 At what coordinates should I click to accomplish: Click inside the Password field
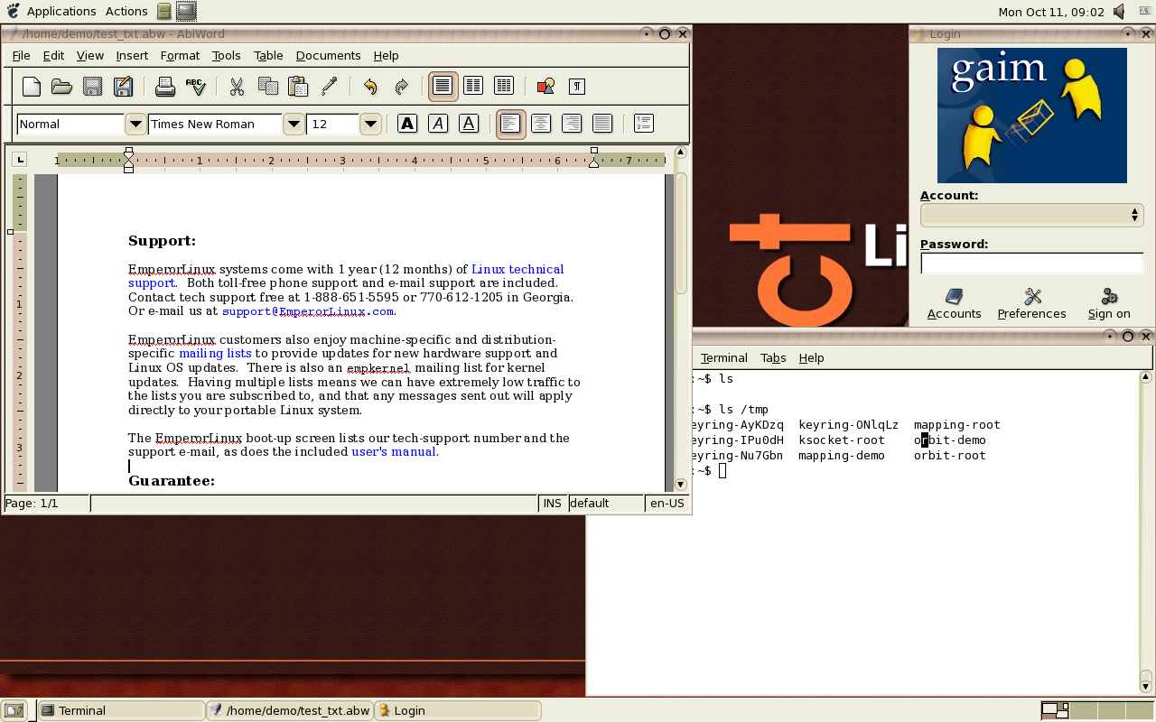(x=1031, y=264)
